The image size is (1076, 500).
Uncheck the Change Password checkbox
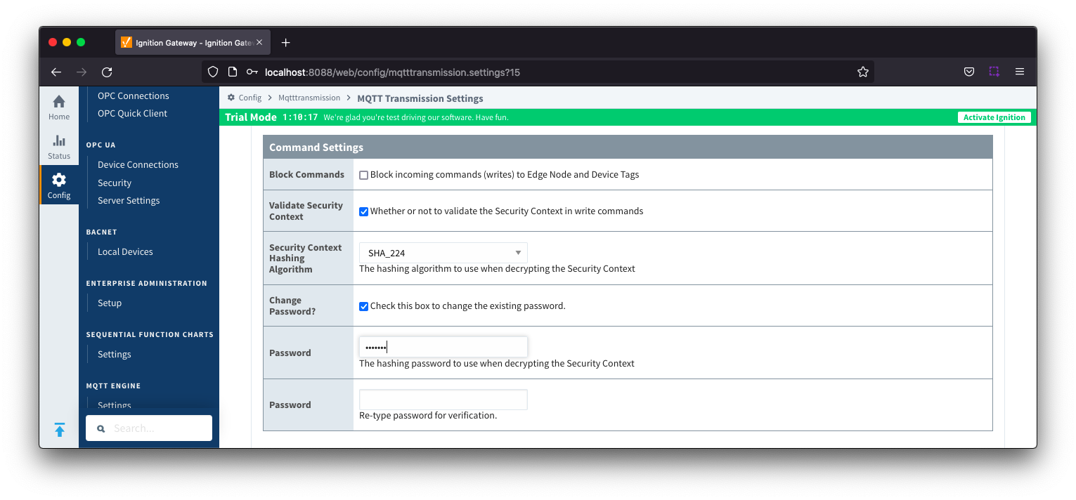(363, 306)
